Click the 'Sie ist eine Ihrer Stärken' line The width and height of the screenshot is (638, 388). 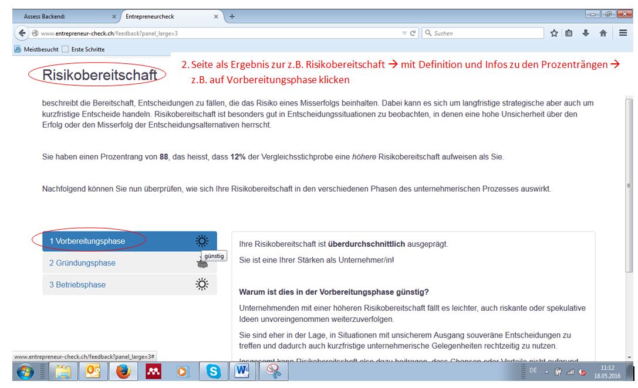click(x=316, y=260)
